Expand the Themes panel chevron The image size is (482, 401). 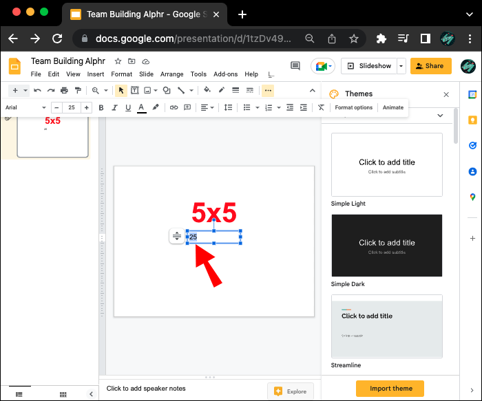tap(440, 116)
